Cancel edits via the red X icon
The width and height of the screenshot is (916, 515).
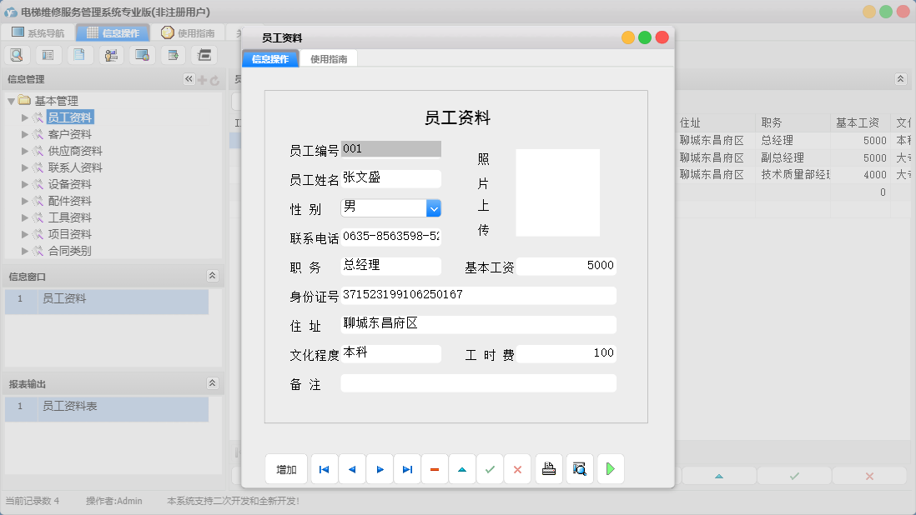point(517,468)
